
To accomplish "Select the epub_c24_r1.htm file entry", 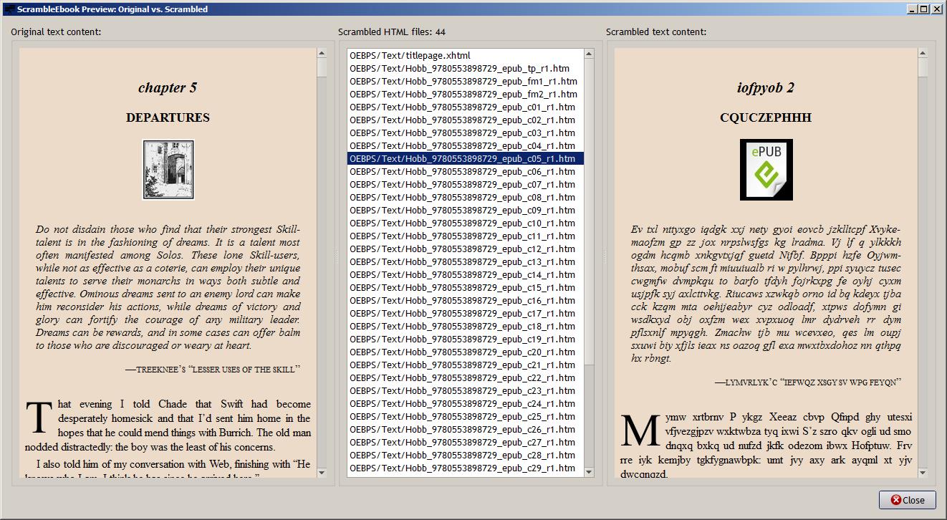I will (x=466, y=403).
